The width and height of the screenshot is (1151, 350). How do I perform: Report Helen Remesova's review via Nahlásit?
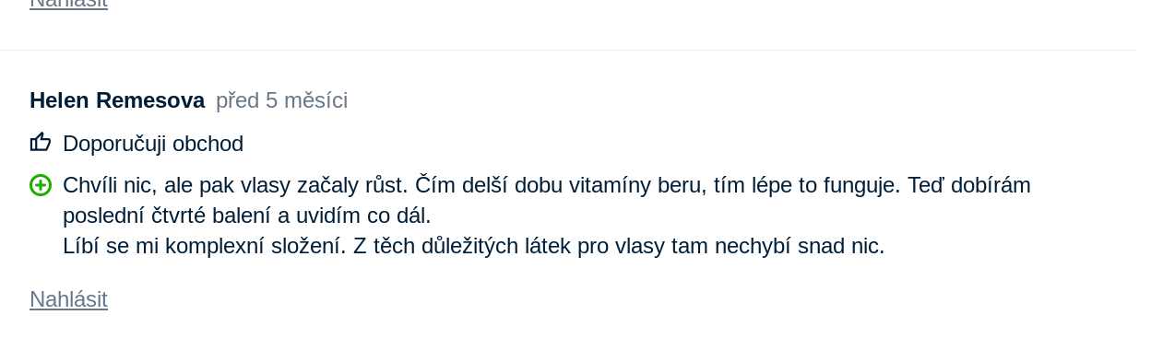point(68,299)
